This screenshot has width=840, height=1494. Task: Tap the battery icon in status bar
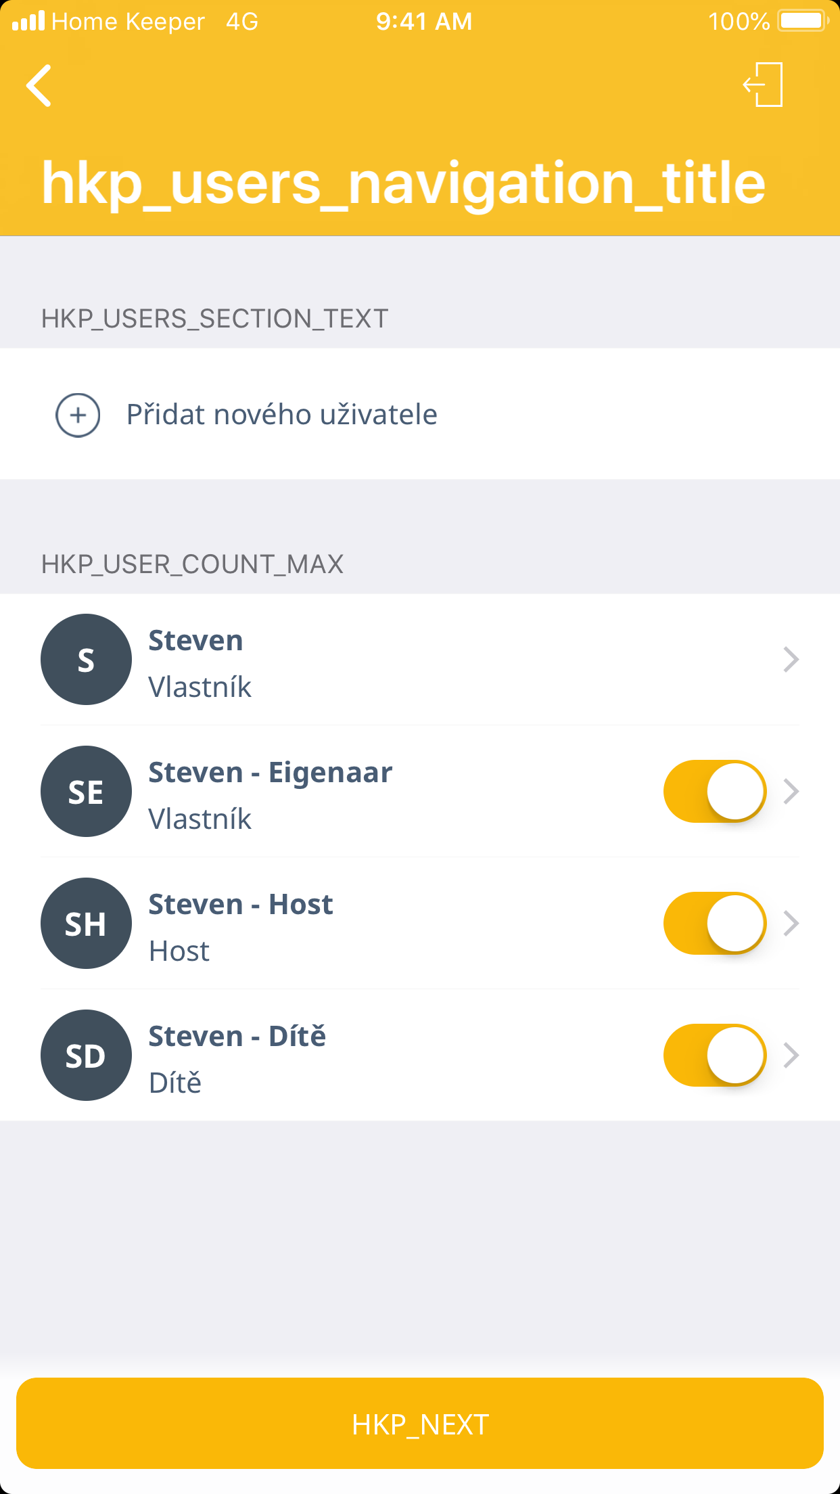tap(802, 21)
